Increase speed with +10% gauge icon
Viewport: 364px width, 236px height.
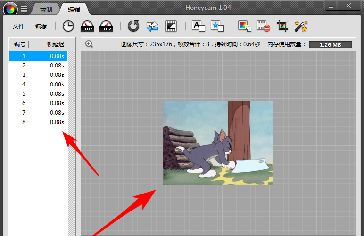(x=106, y=26)
